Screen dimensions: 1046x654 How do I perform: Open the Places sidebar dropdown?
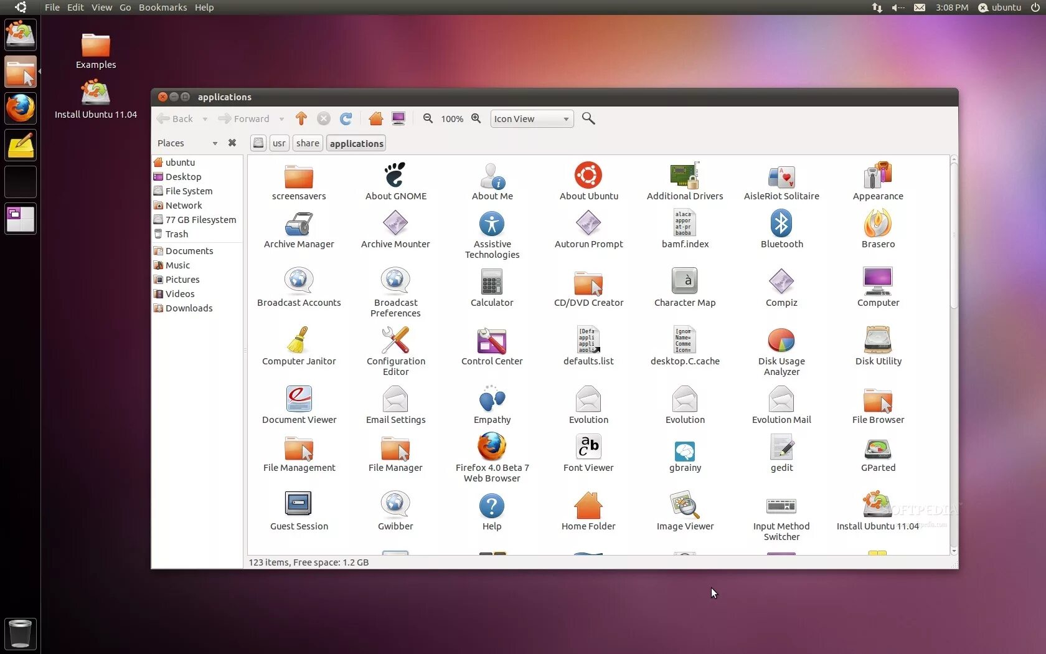point(215,143)
